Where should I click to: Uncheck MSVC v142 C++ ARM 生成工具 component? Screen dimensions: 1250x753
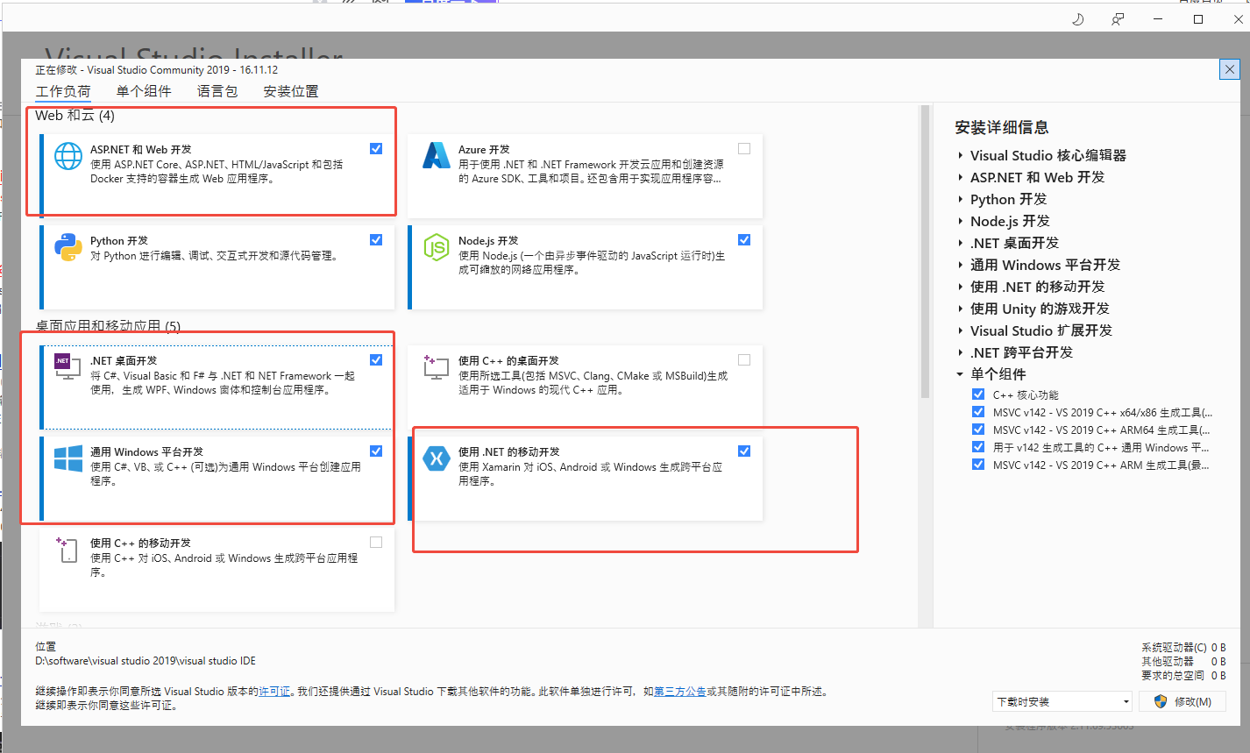[978, 465]
